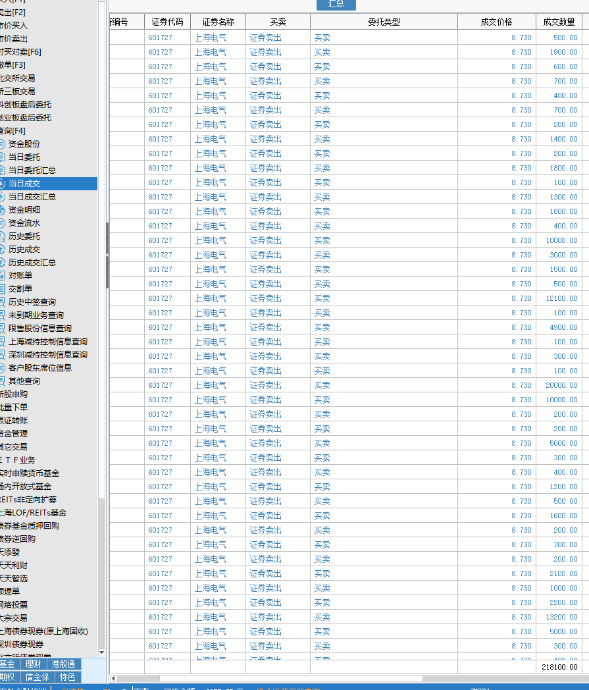Click the 未到期业务查询 icon

click(x=2, y=315)
